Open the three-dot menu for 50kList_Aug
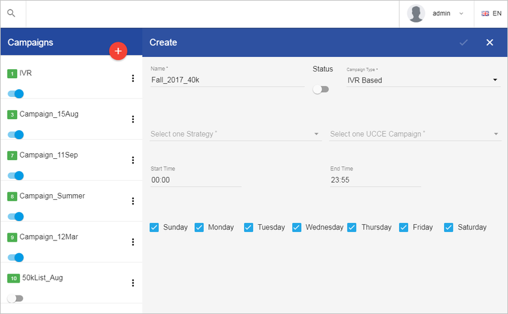This screenshot has height=314, width=508. tap(133, 283)
